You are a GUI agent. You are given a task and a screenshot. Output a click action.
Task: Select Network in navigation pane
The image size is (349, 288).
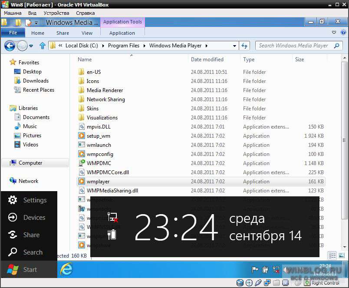click(x=28, y=181)
